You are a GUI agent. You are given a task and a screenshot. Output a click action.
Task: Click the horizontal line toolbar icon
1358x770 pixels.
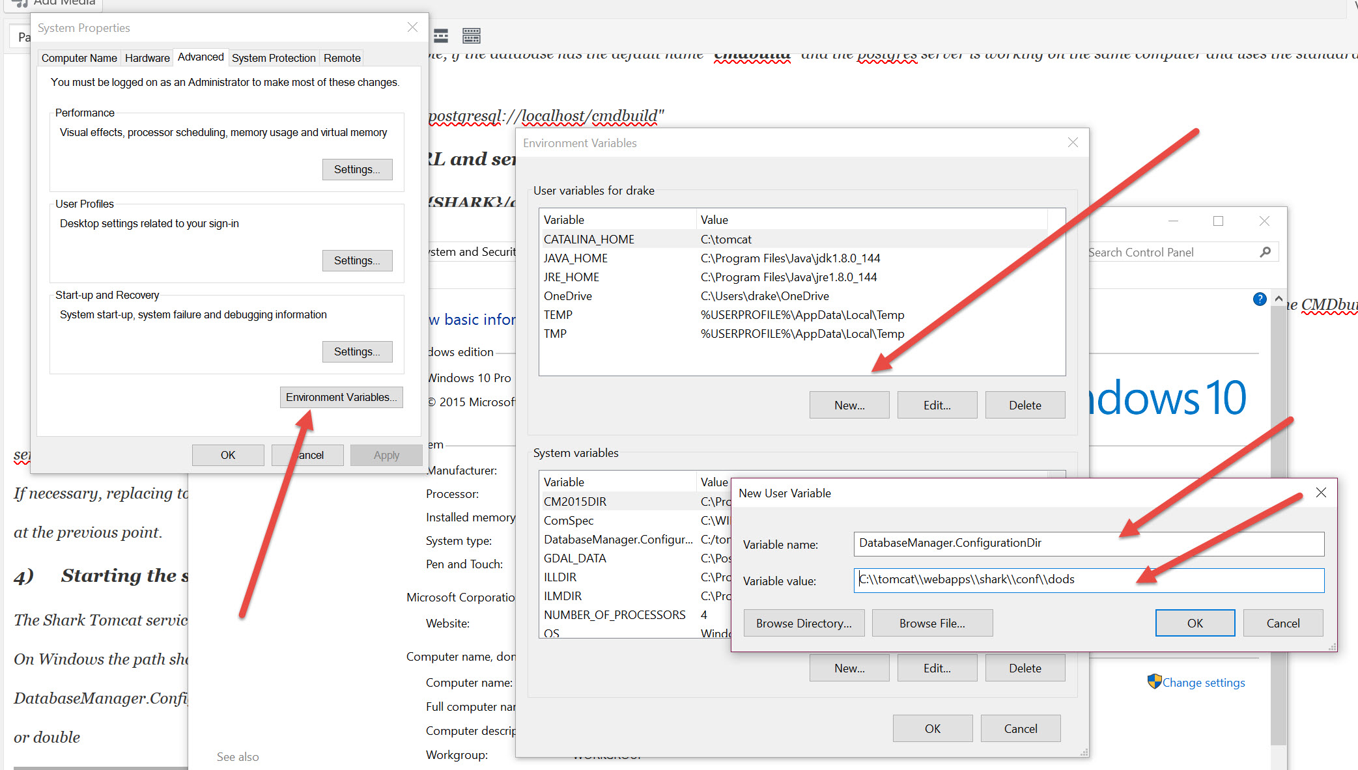pos(441,36)
